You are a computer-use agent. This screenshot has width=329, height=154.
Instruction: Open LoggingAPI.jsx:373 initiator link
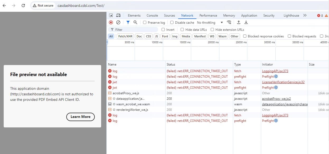click(275, 71)
